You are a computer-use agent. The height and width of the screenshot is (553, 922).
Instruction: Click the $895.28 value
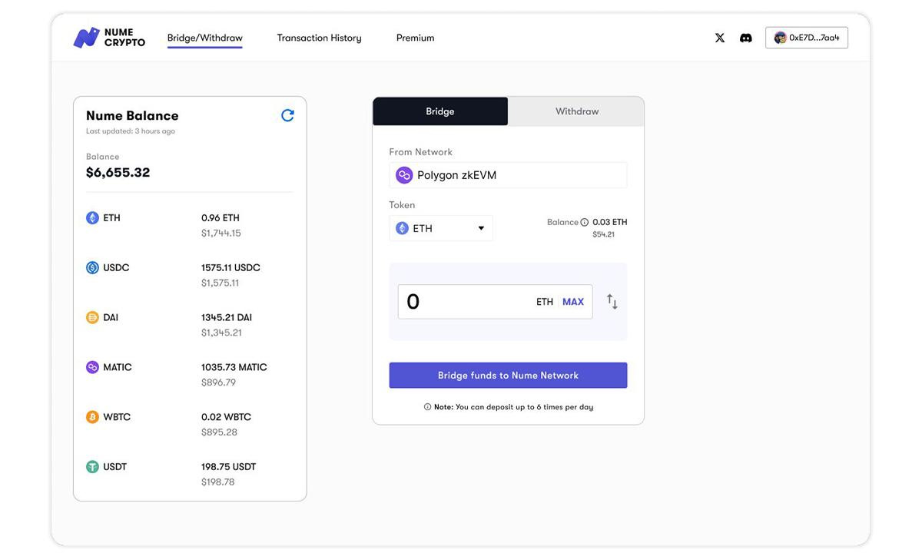219,432
